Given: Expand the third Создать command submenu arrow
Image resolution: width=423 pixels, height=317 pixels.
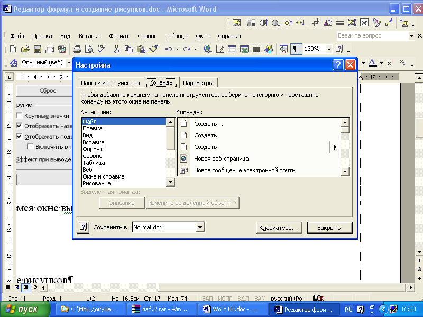Looking at the screenshot, I should tap(335, 147).
